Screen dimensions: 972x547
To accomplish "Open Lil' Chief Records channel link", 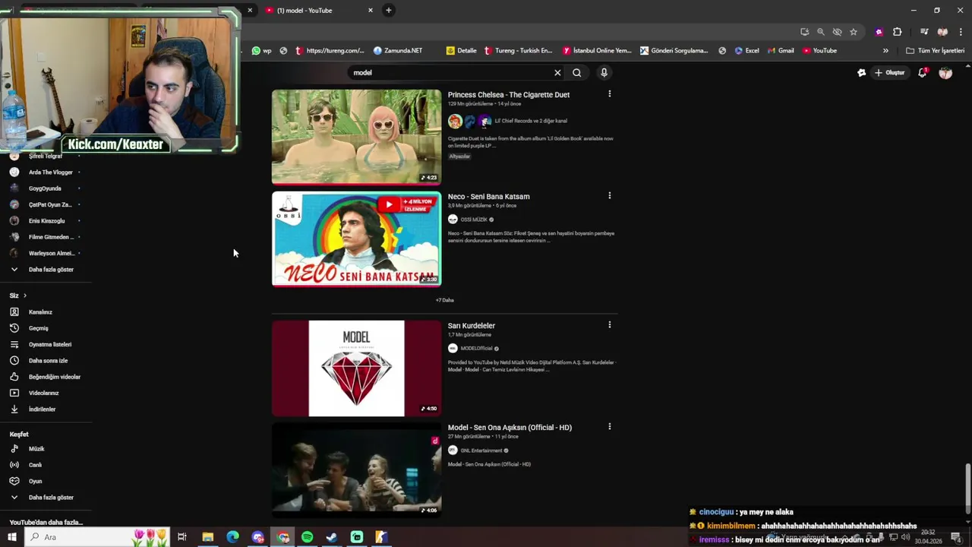I will coord(531,121).
